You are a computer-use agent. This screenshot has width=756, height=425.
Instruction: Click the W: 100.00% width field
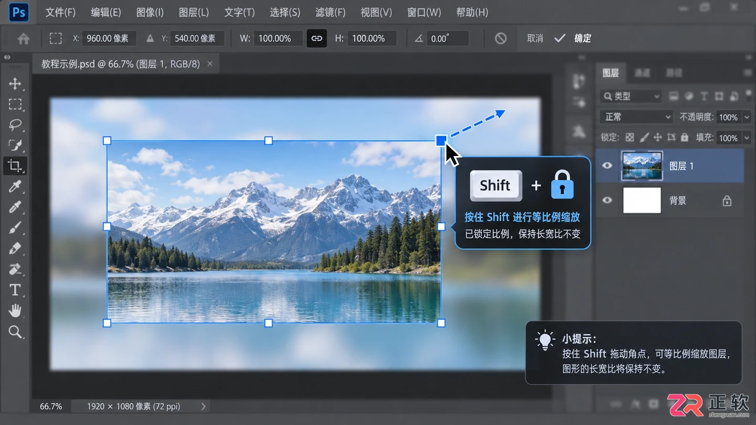tap(278, 38)
